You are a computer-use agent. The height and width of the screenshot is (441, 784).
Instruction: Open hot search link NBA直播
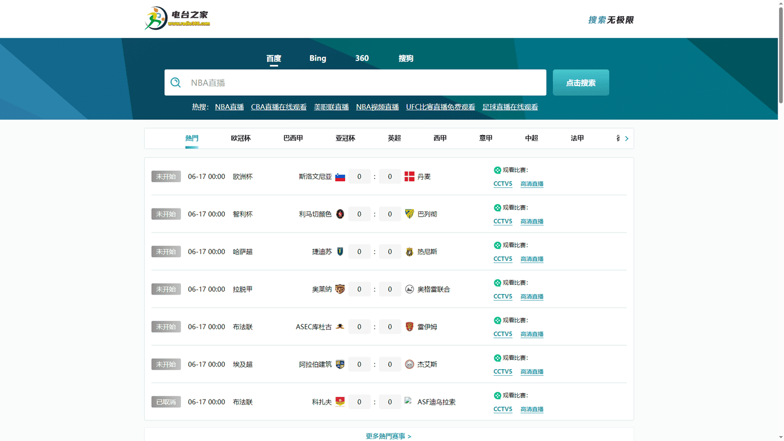coord(229,107)
